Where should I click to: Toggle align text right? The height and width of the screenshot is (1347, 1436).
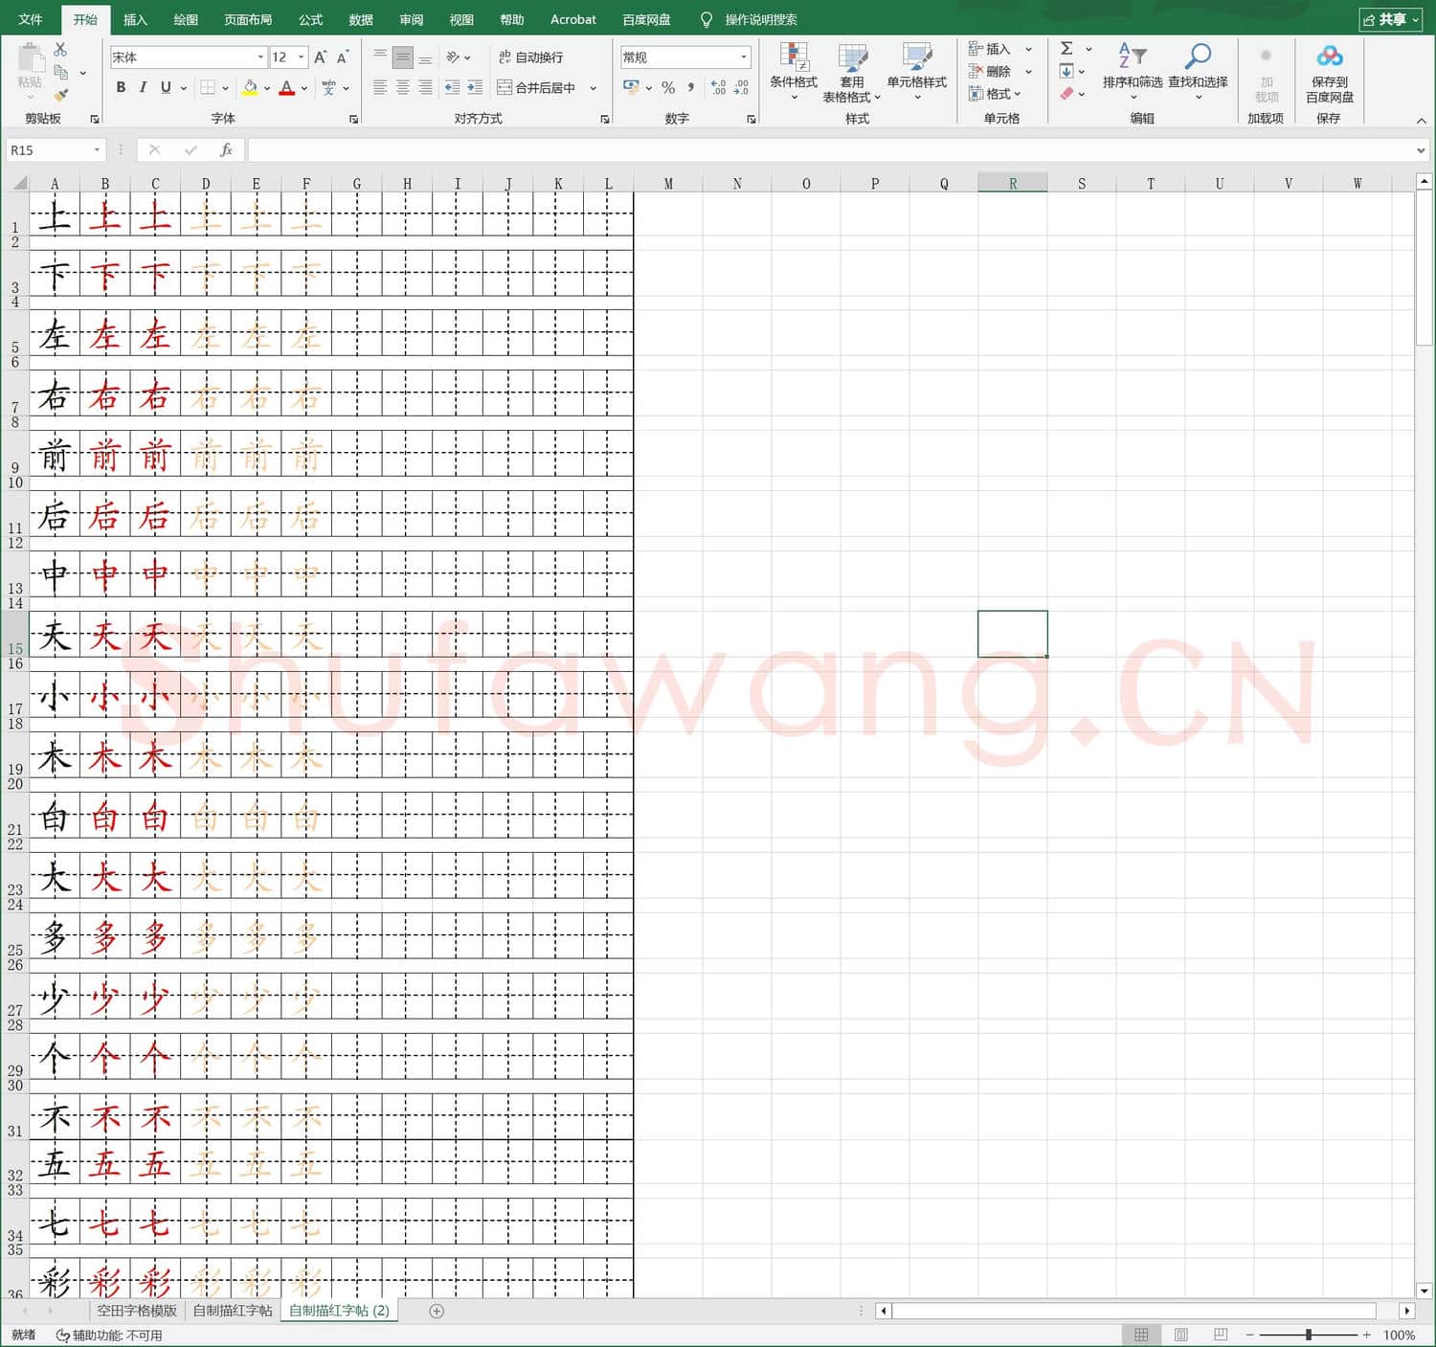[425, 87]
